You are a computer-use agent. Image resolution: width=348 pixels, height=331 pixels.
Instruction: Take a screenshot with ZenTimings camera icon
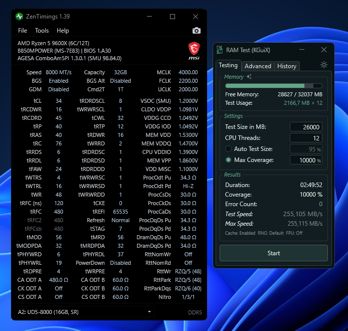click(197, 31)
